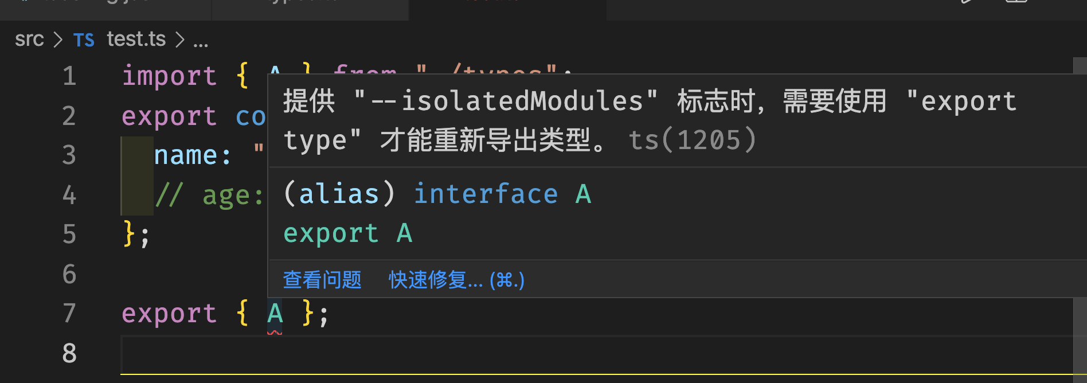Click the export keyword on line 7
The height and width of the screenshot is (383, 1087).
coord(170,314)
